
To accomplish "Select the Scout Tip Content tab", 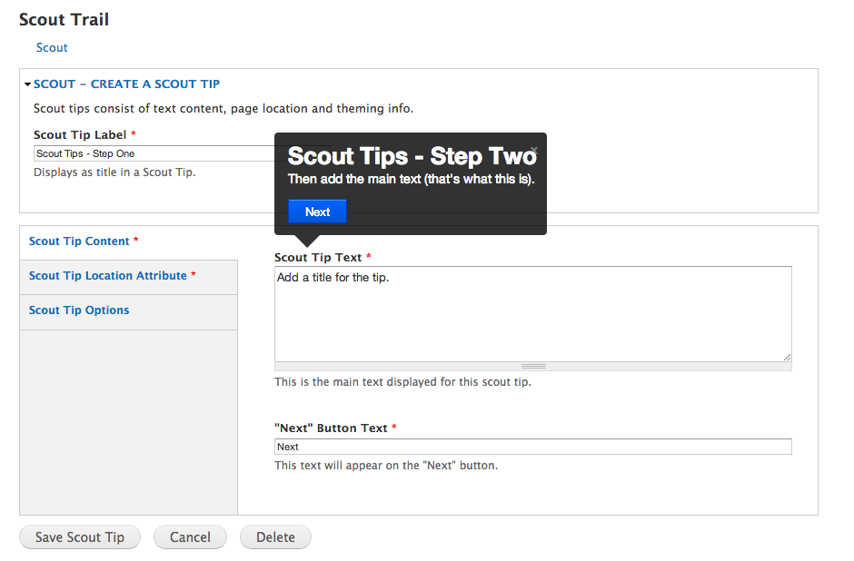I will (x=79, y=241).
